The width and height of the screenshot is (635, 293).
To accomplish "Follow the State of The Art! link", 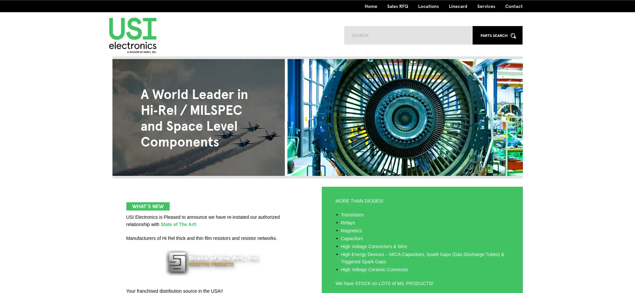I will 178,224.
